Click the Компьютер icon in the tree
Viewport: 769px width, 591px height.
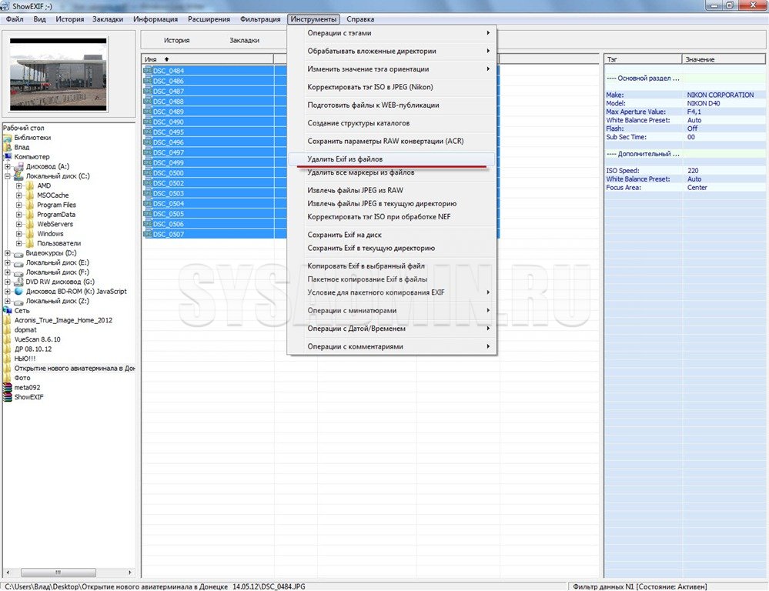tap(8, 157)
